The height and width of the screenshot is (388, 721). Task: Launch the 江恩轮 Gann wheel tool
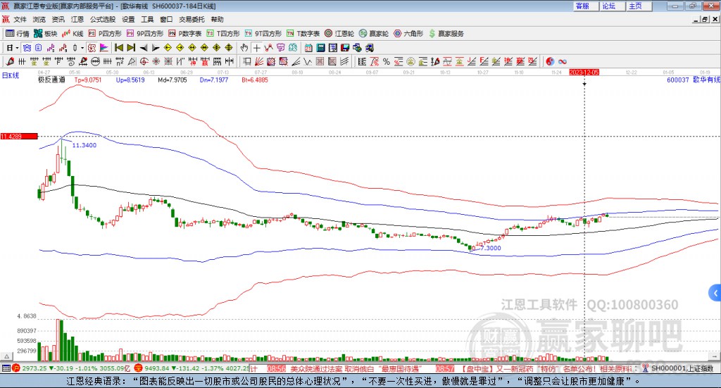(x=339, y=33)
